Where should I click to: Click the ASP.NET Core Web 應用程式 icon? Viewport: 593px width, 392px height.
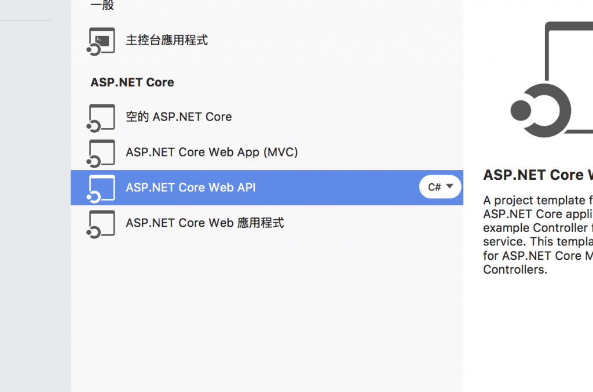pyautogui.click(x=101, y=224)
